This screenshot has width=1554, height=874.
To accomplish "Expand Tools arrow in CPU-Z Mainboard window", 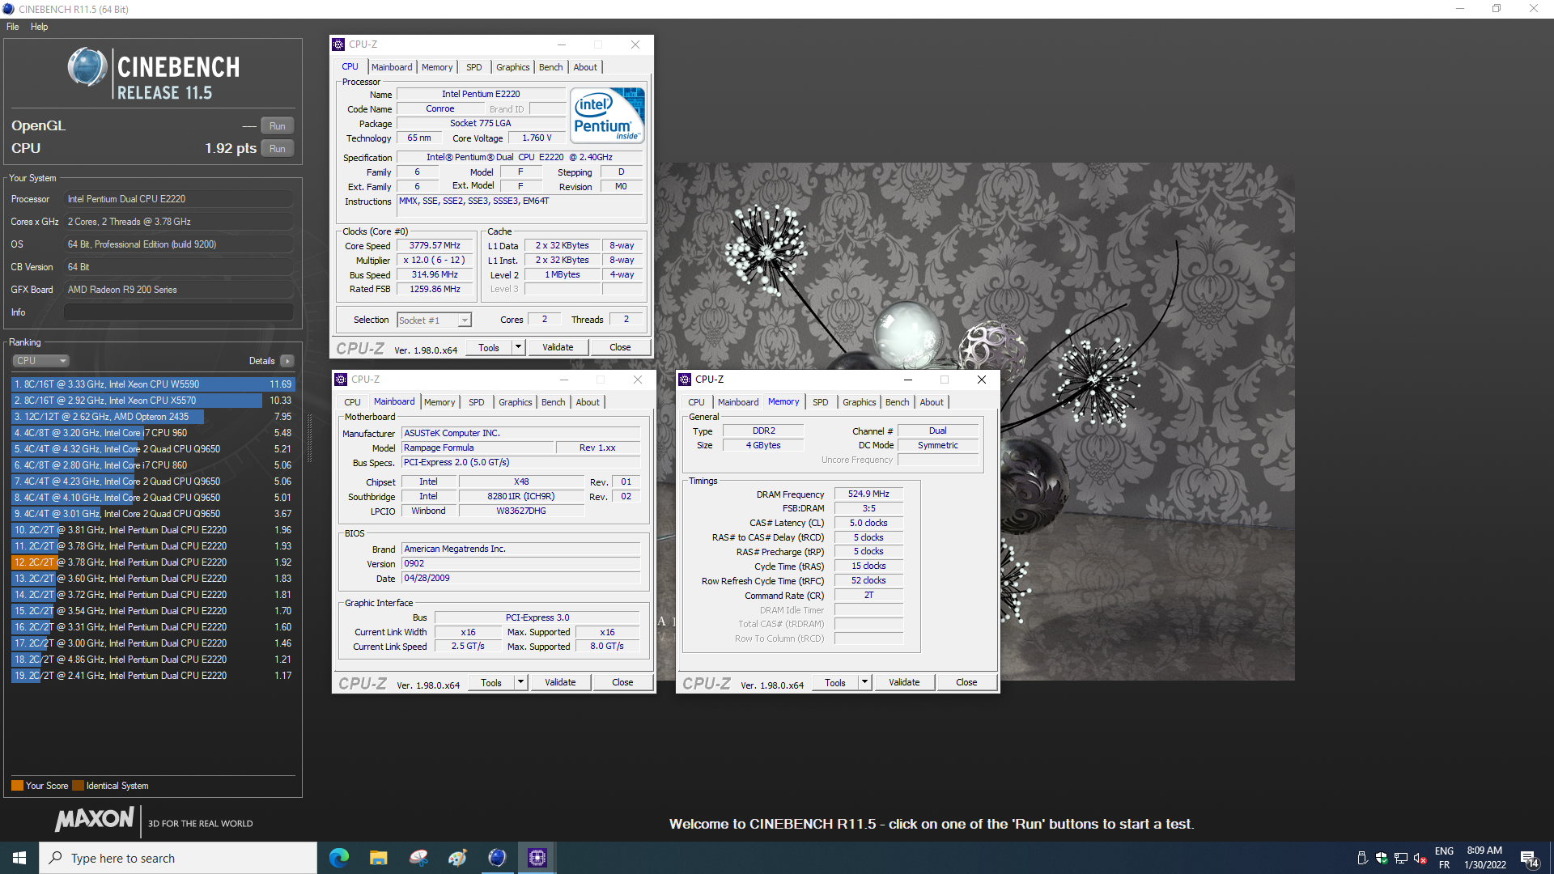I will click(520, 682).
